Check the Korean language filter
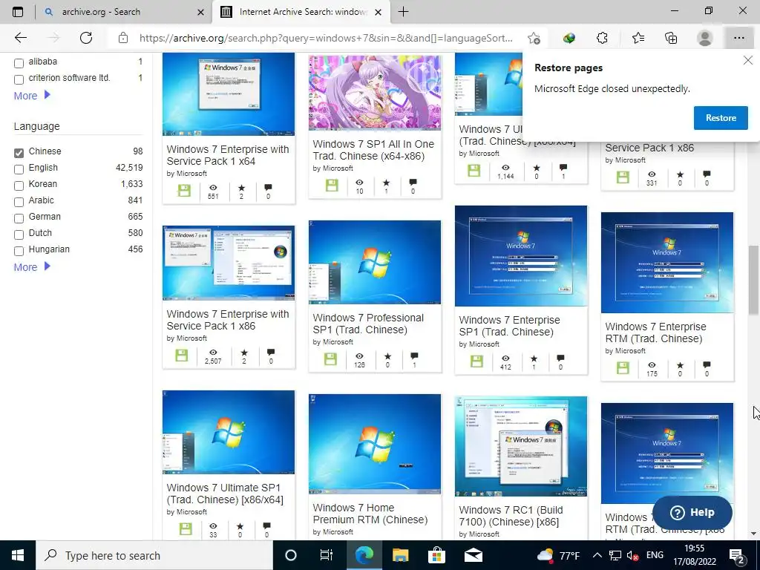The height and width of the screenshot is (570, 760). [x=19, y=186]
